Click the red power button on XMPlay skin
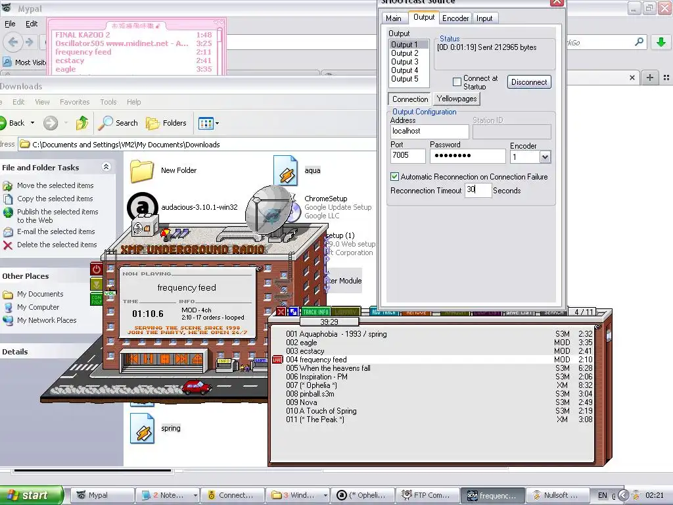 tap(96, 269)
